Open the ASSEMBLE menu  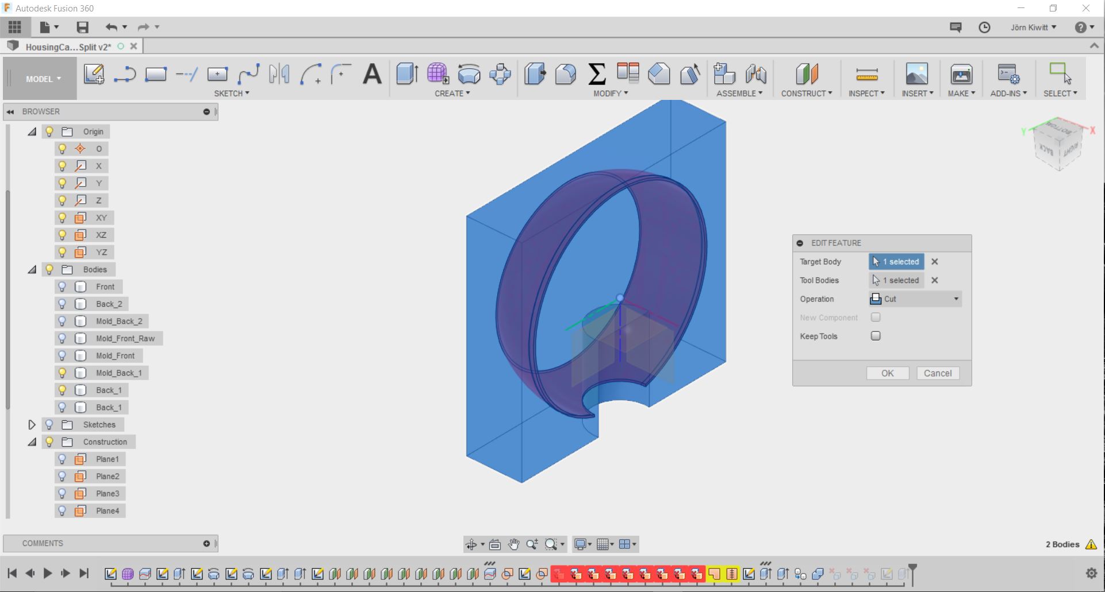(x=739, y=93)
